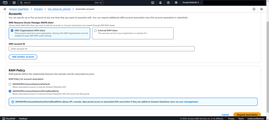Image resolution: width=269 pixels, height=120 pixels.
Task: Open the info panel icon
Action: 254,9
